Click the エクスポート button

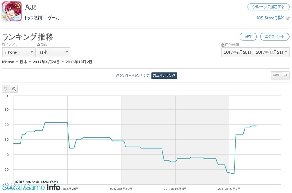(x=274, y=36)
